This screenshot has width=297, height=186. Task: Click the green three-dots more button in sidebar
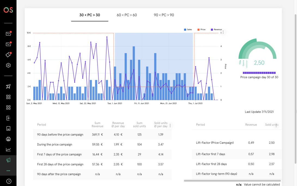[8, 171]
